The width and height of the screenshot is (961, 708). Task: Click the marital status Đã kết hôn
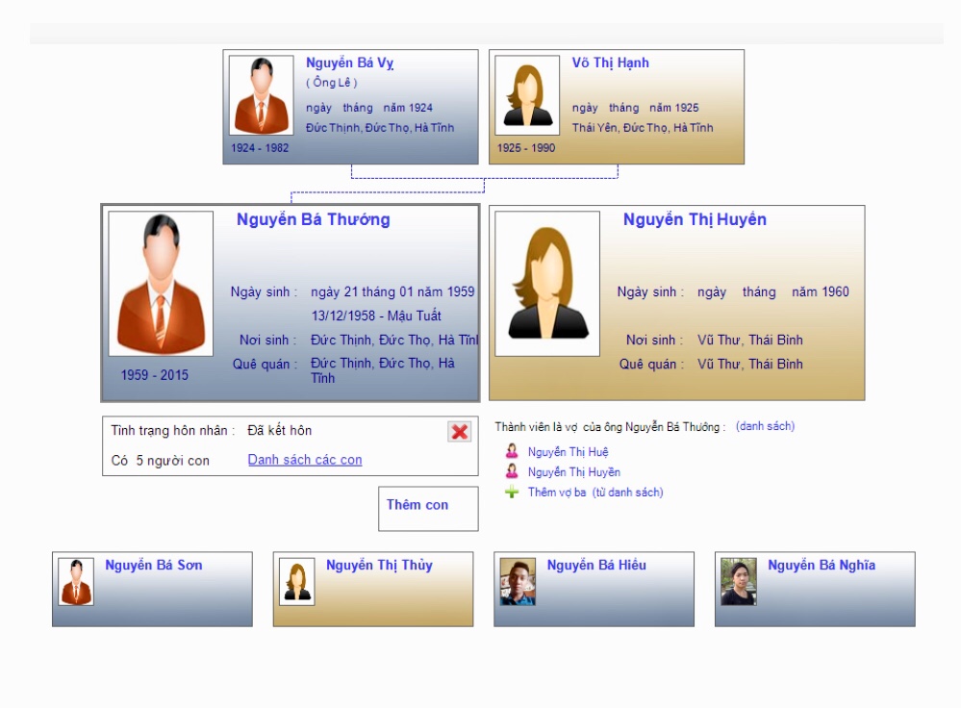point(280,430)
